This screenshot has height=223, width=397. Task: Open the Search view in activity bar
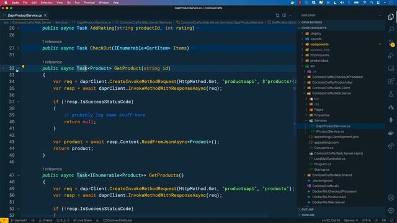point(391,30)
